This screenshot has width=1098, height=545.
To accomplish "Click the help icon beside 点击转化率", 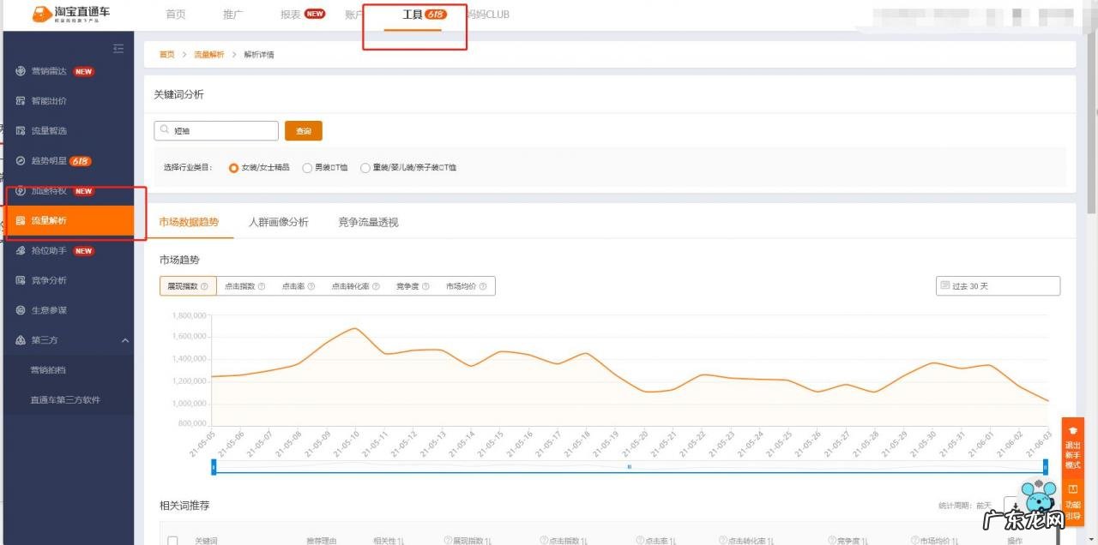I will point(374,287).
